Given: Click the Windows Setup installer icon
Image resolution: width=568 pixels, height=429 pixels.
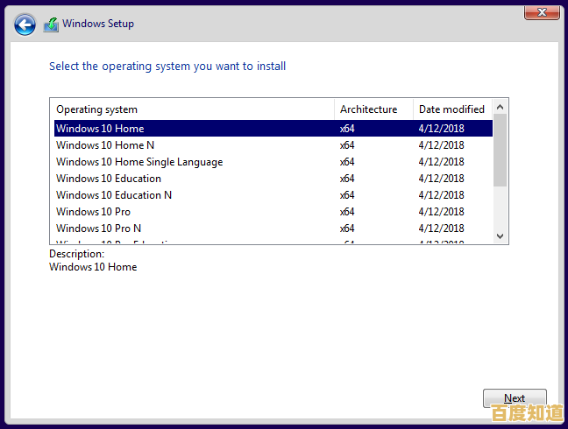Looking at the screenshot, I should (52, 25).
